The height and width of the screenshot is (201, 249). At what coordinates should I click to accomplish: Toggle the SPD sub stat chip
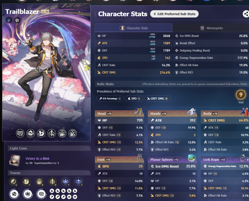[x=134, y=99]
